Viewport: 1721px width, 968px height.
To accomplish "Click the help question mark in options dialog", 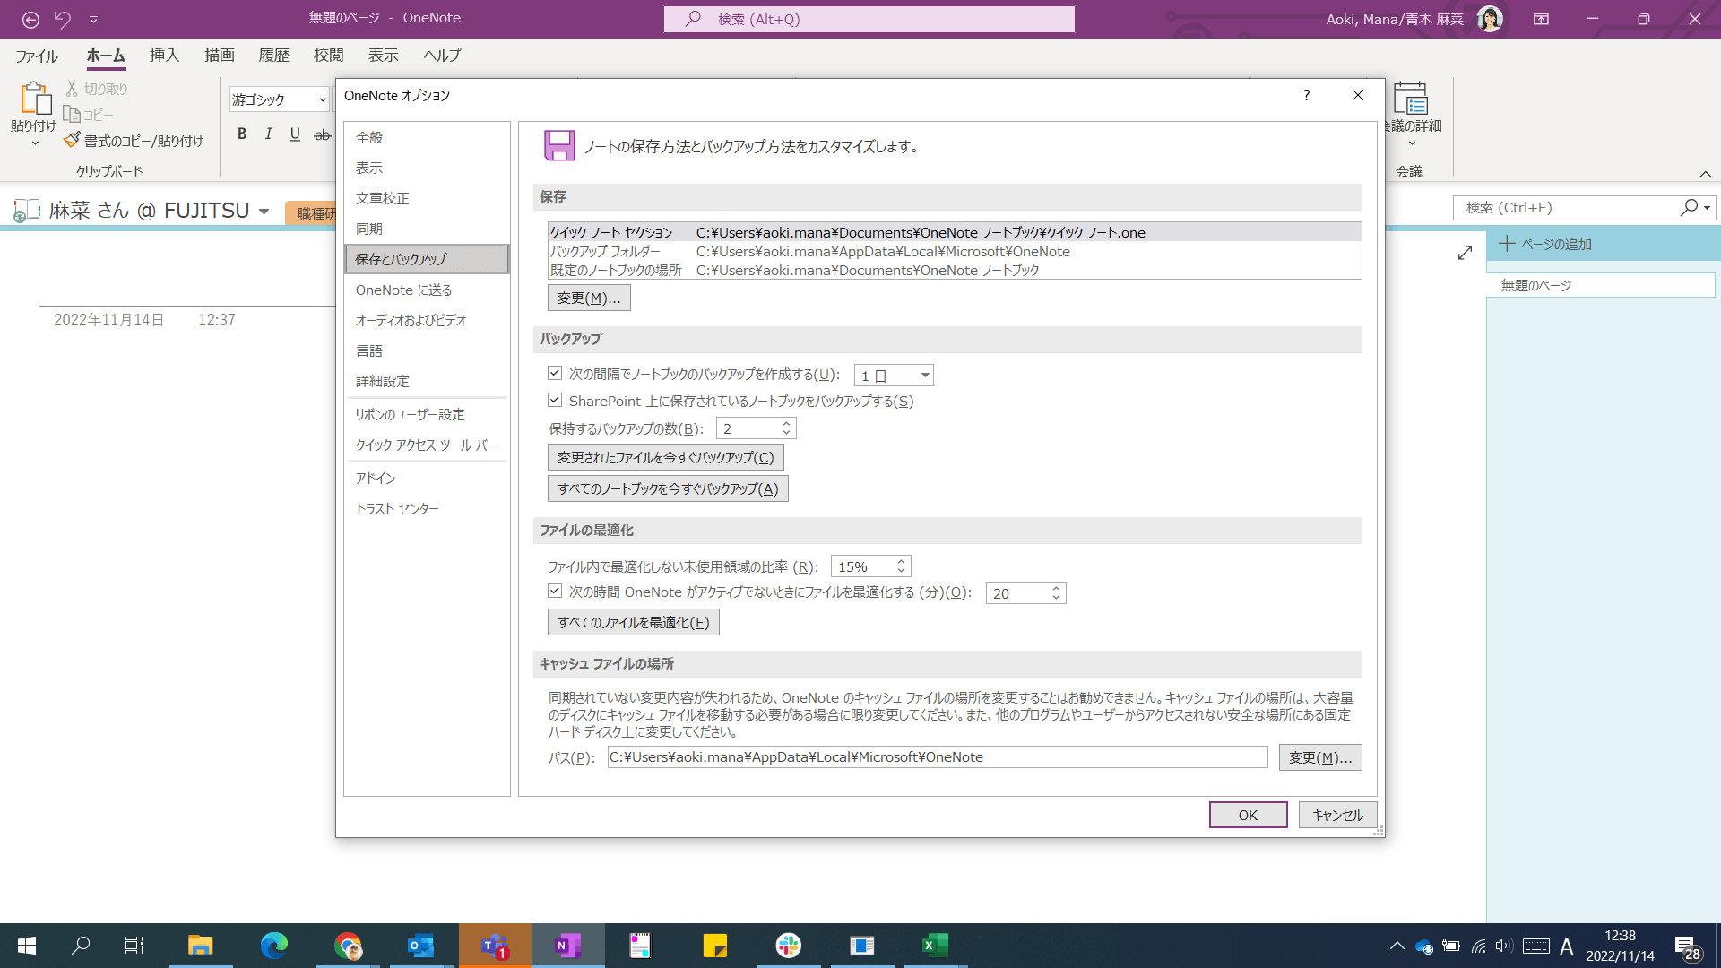I will pos(1306,95).
